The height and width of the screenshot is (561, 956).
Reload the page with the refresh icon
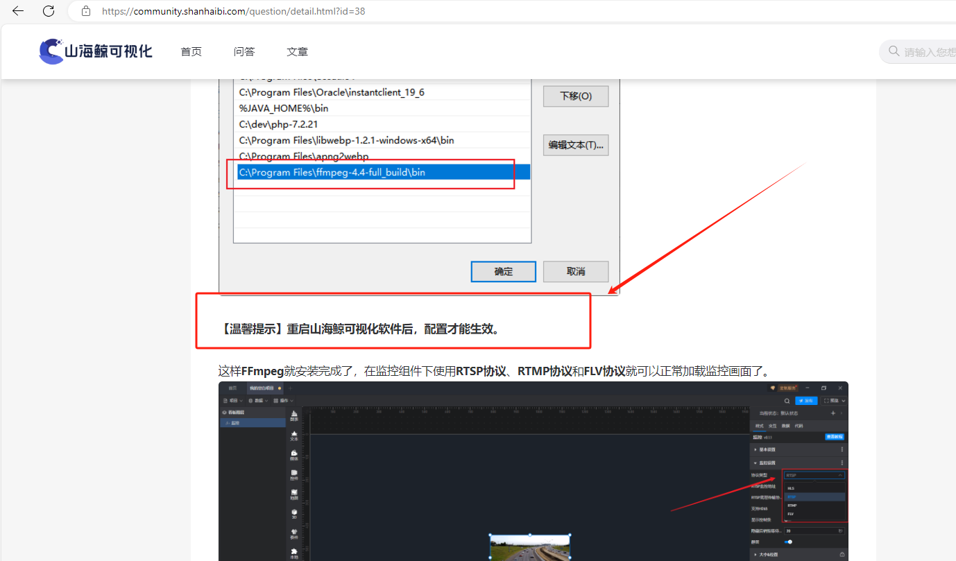pyautogui.click(x=49, y=11)
